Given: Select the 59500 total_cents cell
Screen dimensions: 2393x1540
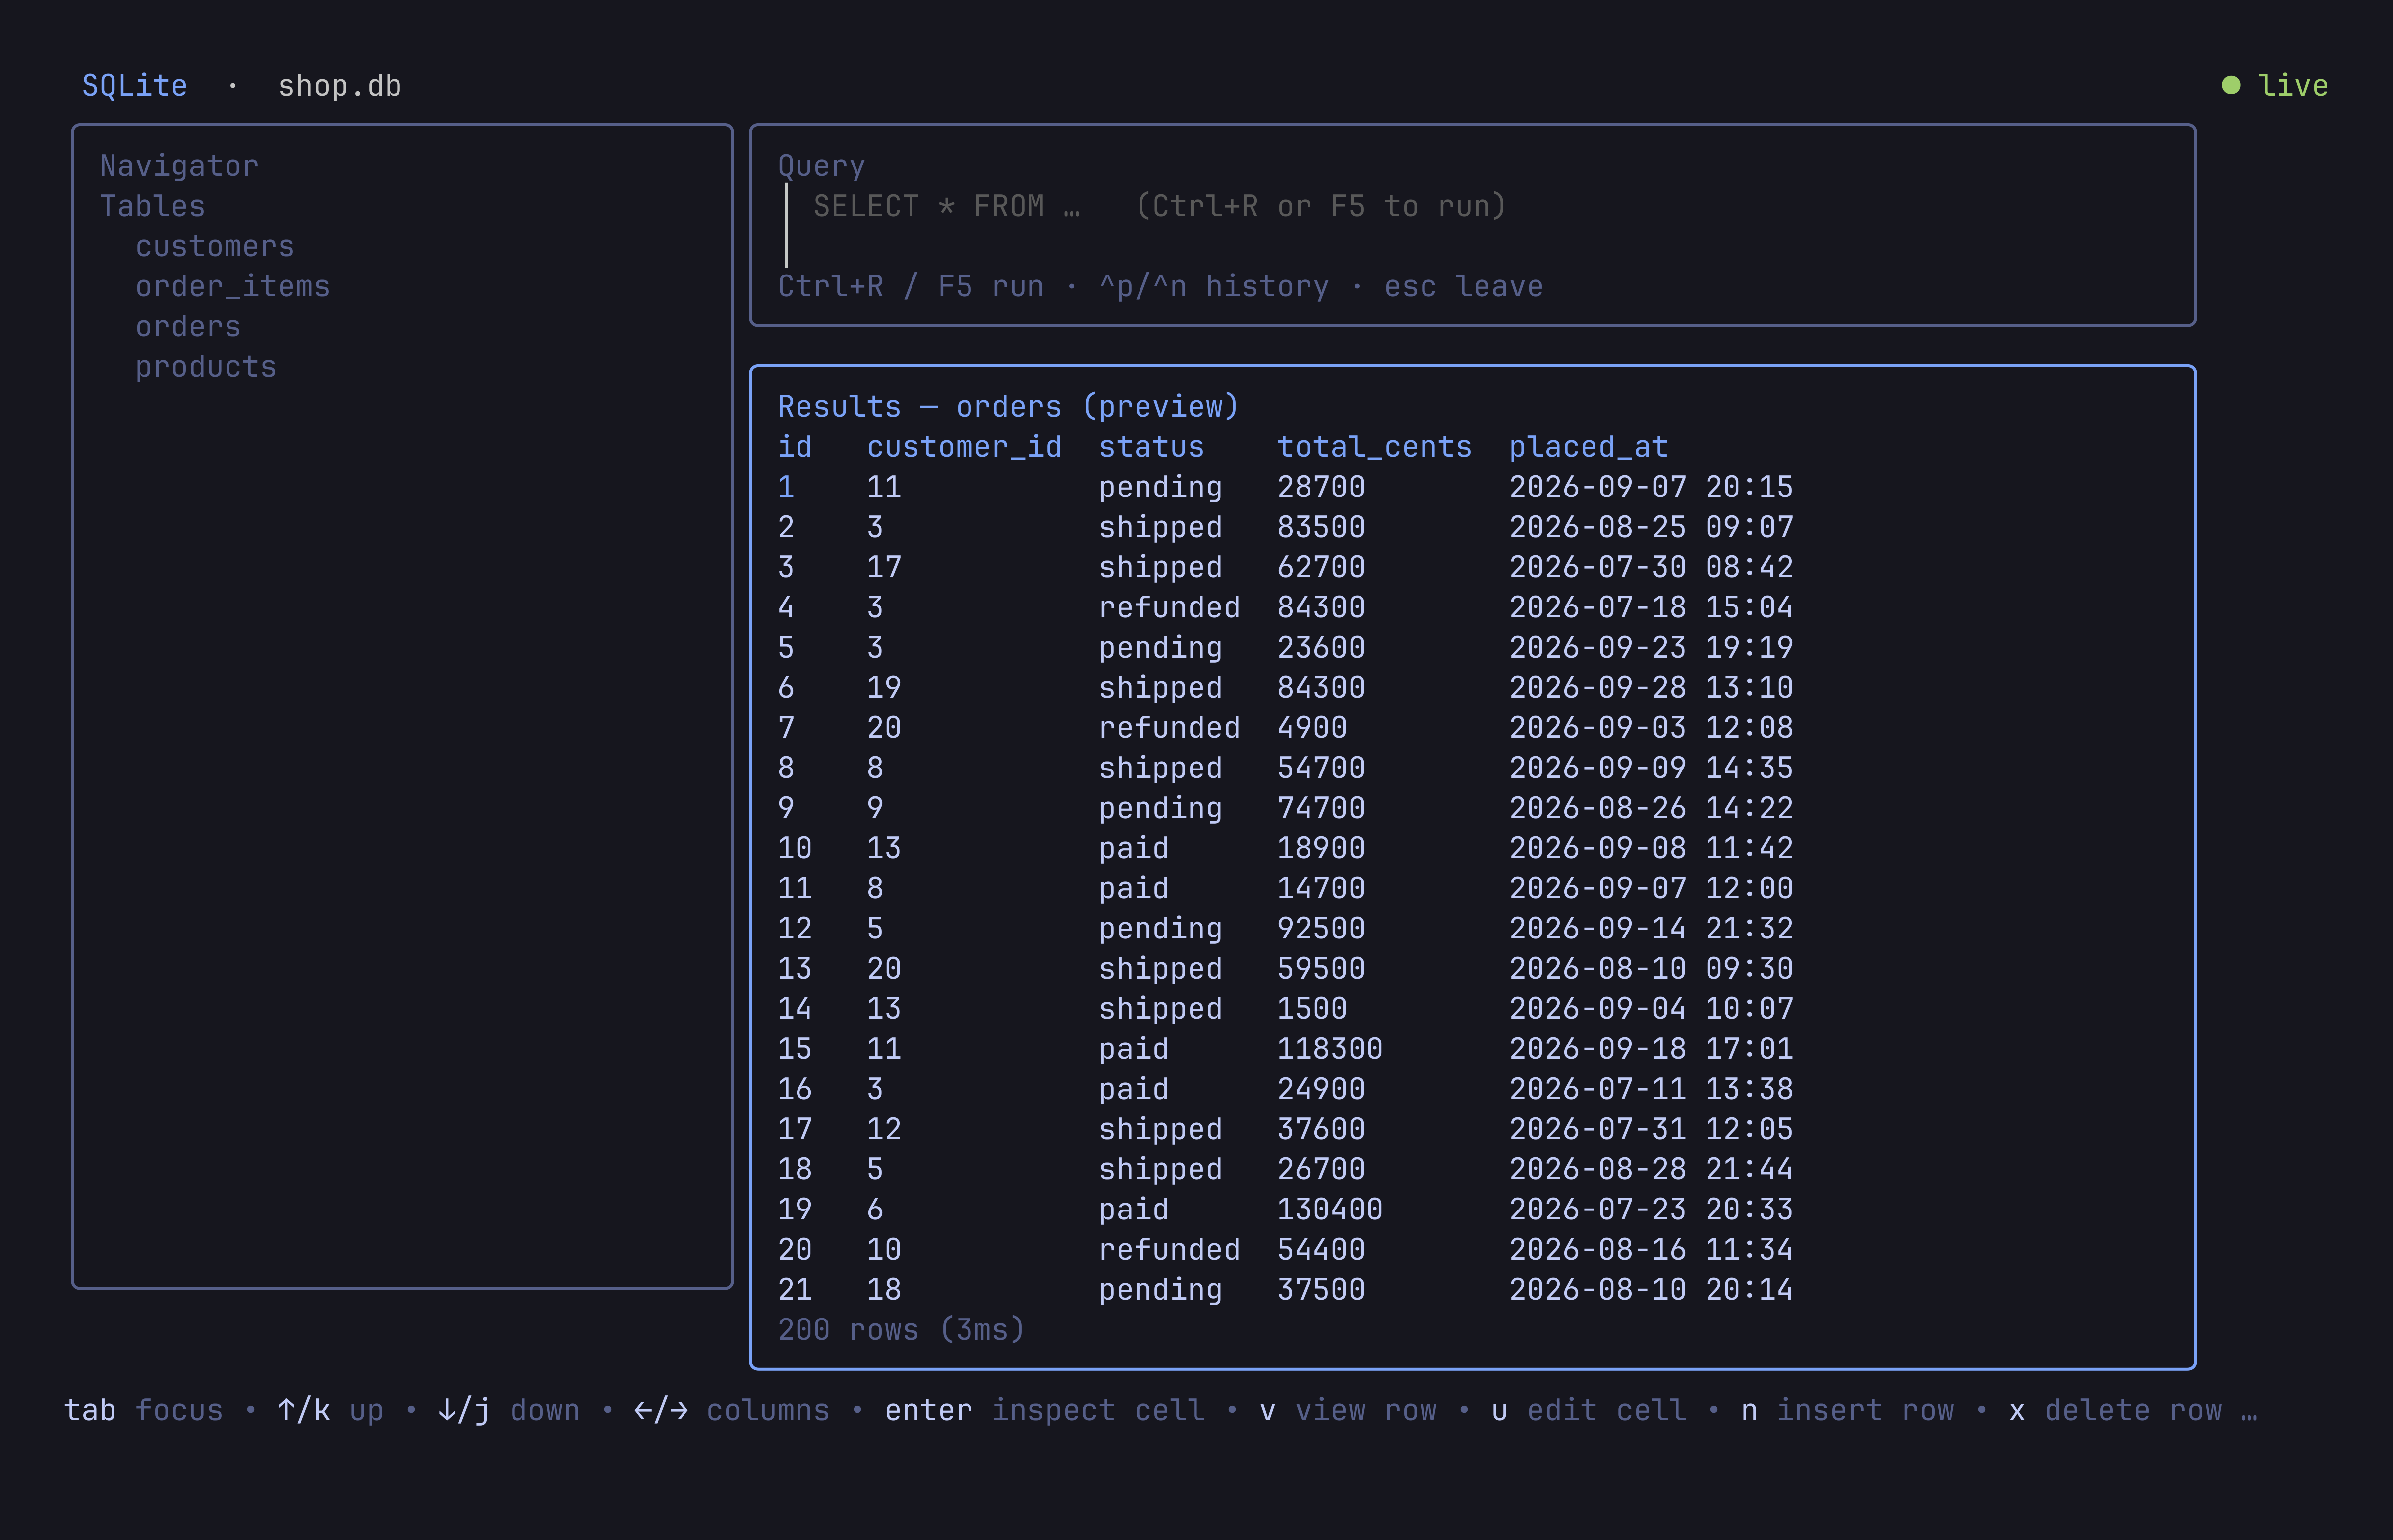Looking at the screenshot, I should (x=1321, y=968).
